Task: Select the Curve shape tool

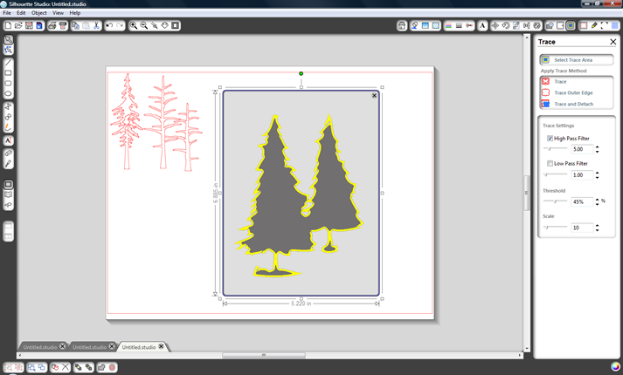Action: coord(9,117)
